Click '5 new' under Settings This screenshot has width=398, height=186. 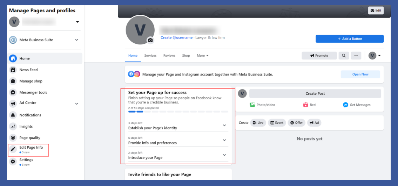25,165
